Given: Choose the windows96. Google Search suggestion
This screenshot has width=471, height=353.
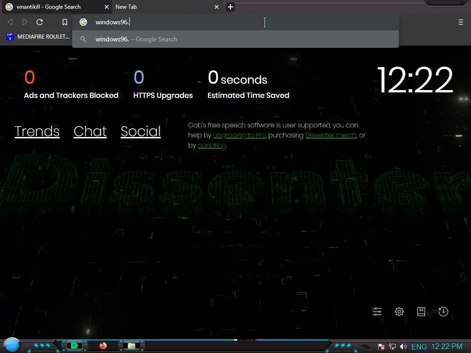Looking at the screenshot, I should pyautogui.click(x=235, y=39).
